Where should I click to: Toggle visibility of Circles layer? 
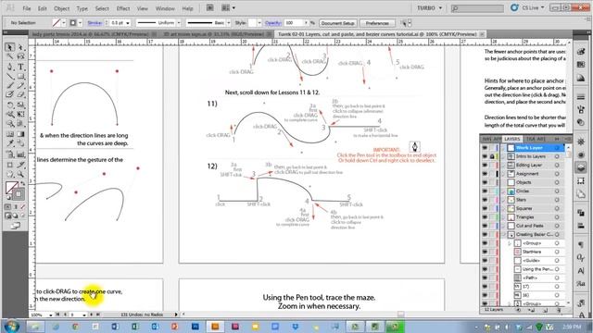(x=485, y=191)
